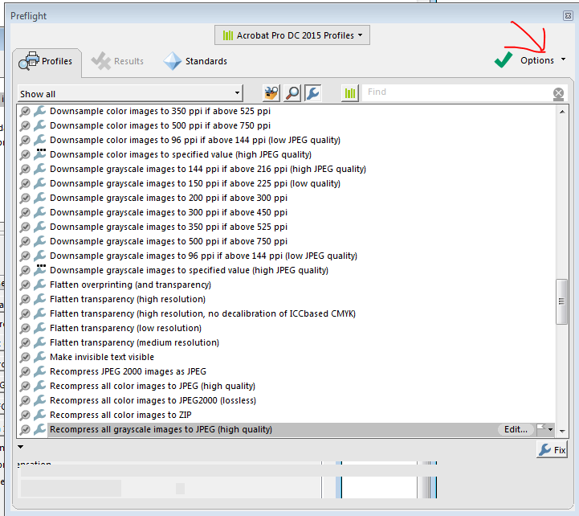This screenshot has width=579, height=516.
Task: Select the single checks magnifier icon
Action: tap(292, 93)
